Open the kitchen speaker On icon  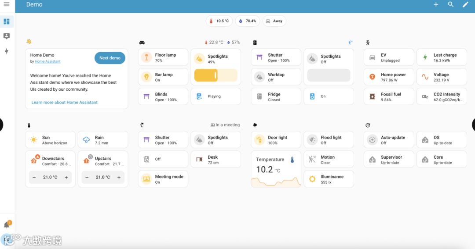312,96
